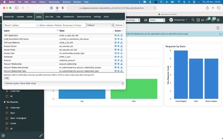223x139 pixels.
Task: Open schema map for .NET Application row
Action: (x=122, y=36)
